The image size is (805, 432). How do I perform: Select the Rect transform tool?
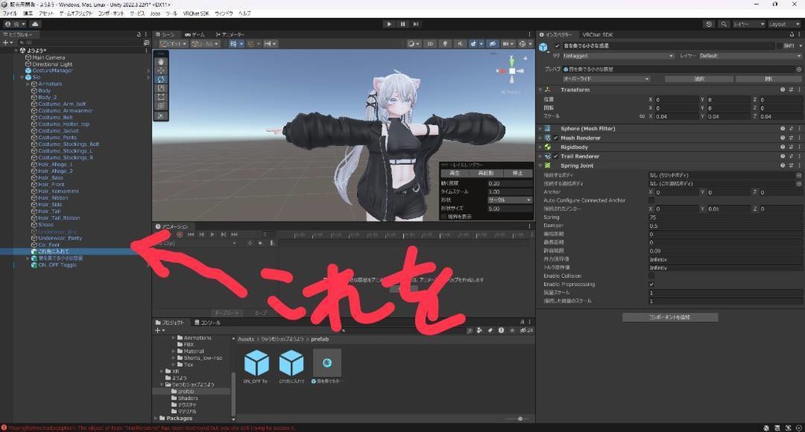[x=161, y=97]
